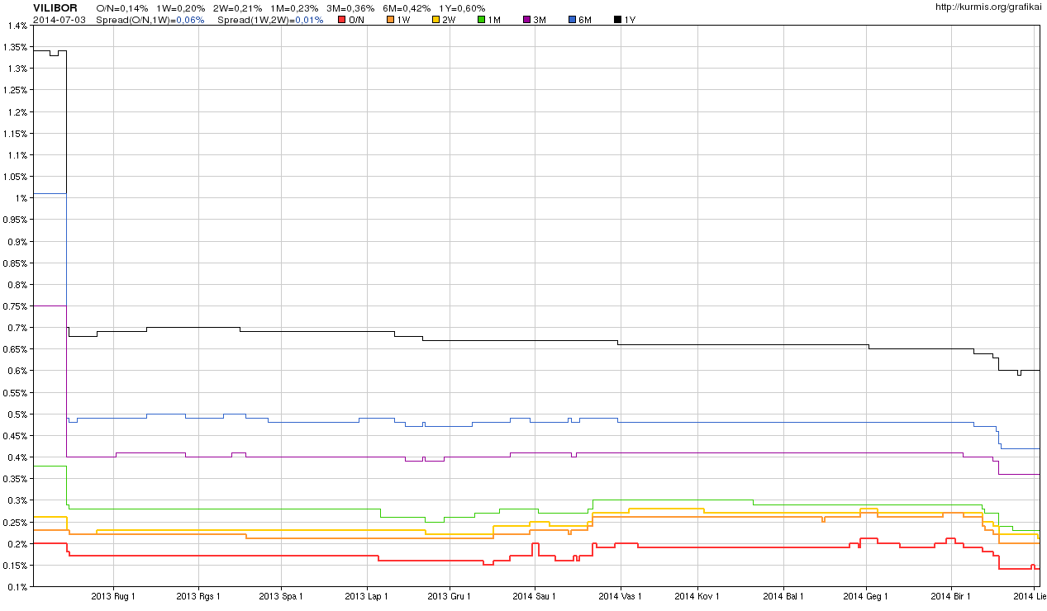Click the 0.75% y-axis label
The width and height of the screenshot is (1047, 611).
click(15, 305)
